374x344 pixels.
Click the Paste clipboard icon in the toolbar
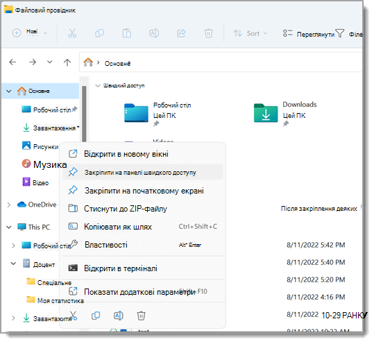point(127,33)
